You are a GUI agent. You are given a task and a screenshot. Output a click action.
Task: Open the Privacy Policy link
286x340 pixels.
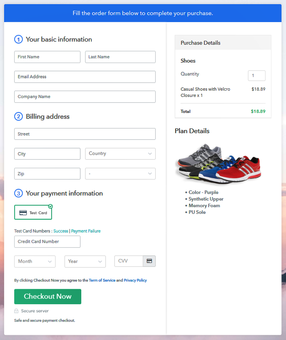click(x=135, y=280)
